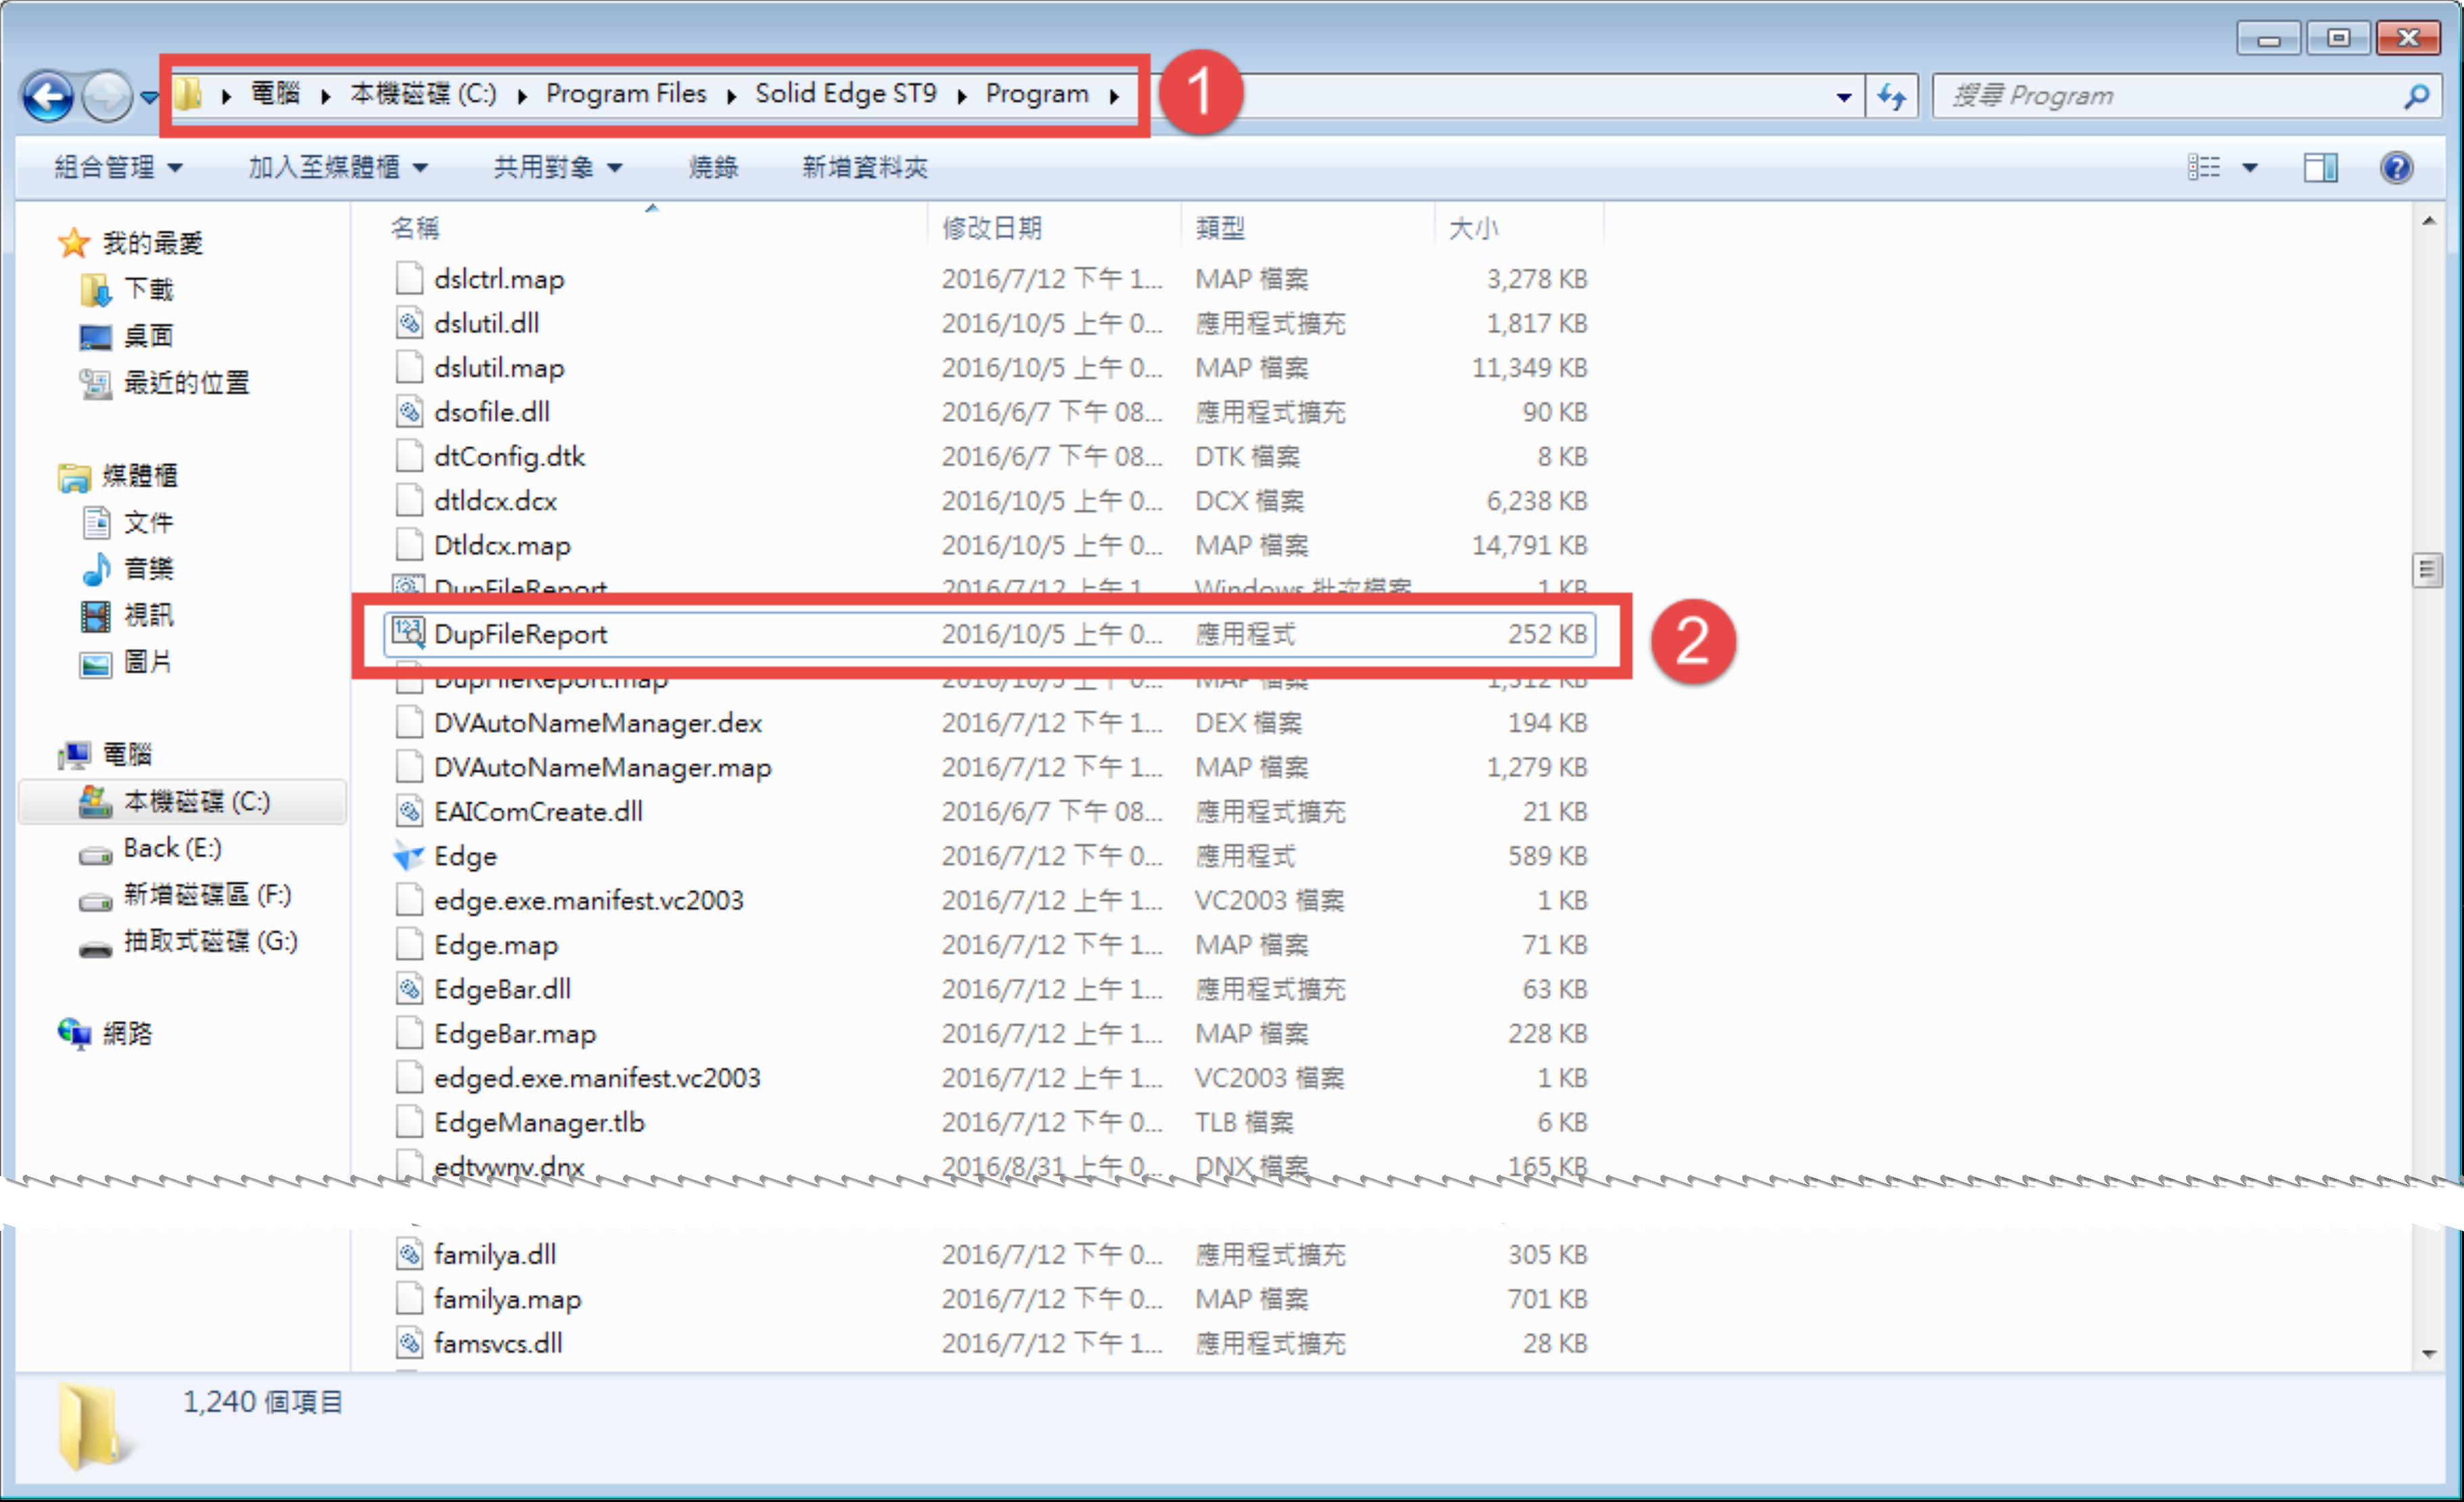Click 新增資料夾 toolbar button
This screenshot has width=2464, height=1502.
(865, 167)
